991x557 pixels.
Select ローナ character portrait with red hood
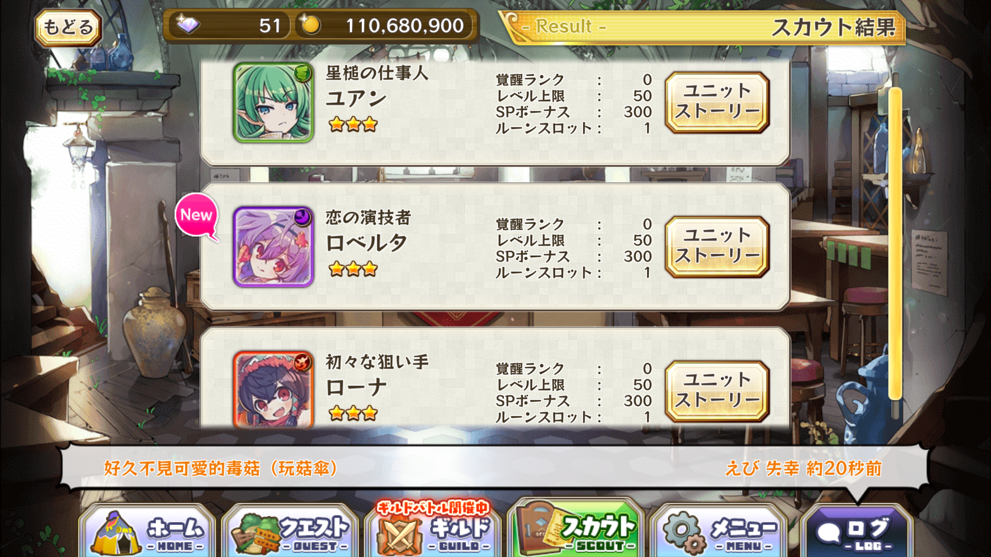pos(273,390)
